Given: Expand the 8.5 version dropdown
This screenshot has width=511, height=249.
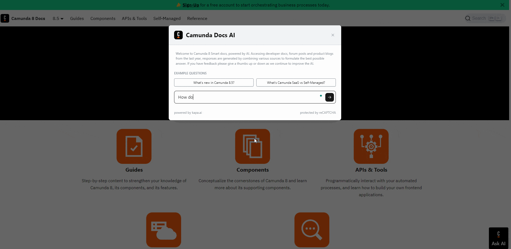Looking at the screenshot, I should coord(58,18).
